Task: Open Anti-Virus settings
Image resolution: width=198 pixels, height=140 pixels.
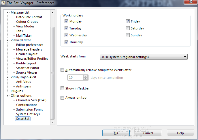Action: point(23,82)
